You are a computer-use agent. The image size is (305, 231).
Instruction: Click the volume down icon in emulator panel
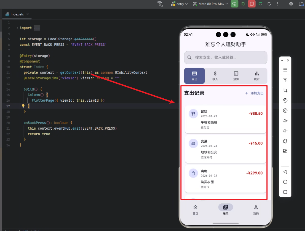[285, 131]
